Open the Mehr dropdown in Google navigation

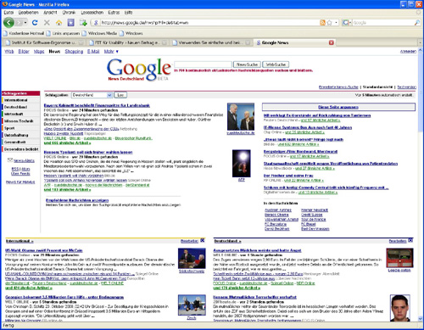tap(111, 52)
